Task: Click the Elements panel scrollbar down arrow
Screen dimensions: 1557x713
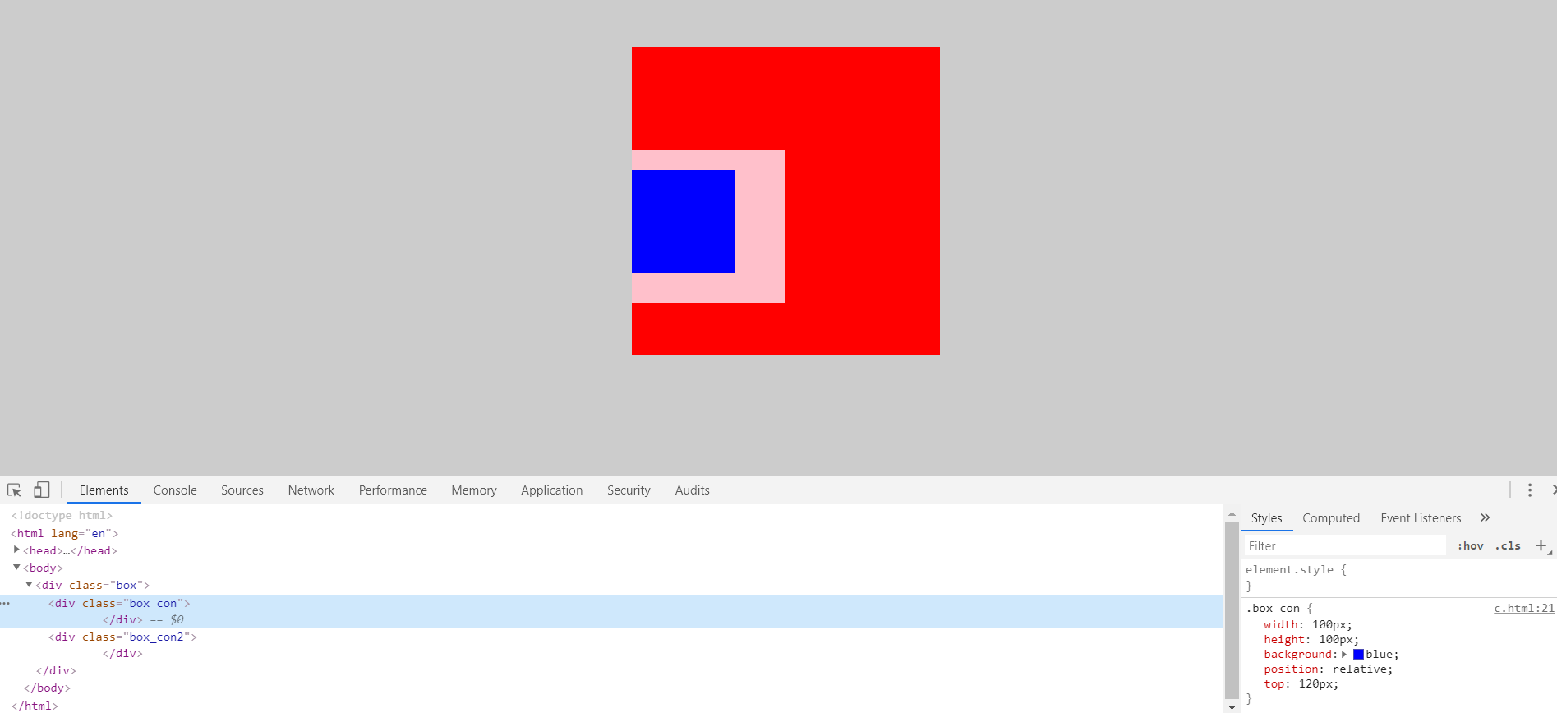Action: (1232, 707)
